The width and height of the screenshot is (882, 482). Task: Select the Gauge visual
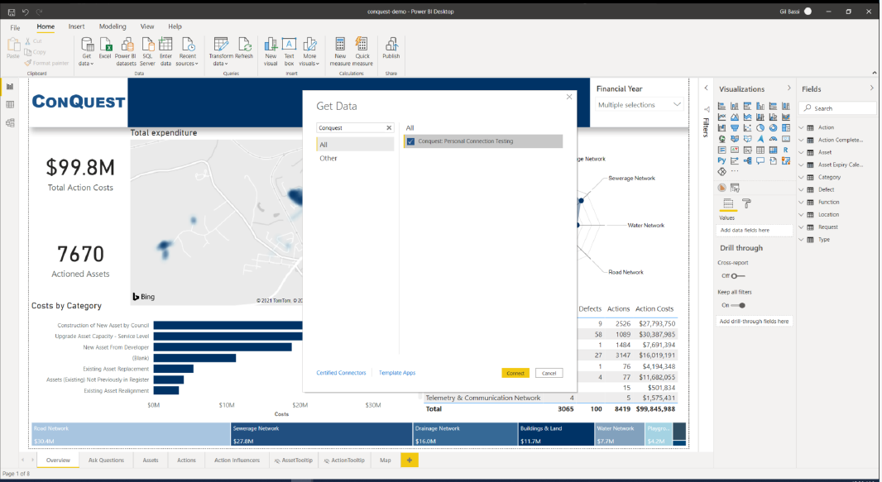click(x=774, y=139)
